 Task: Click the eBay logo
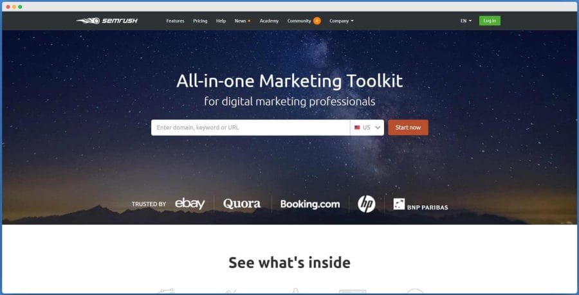point(190,204)
